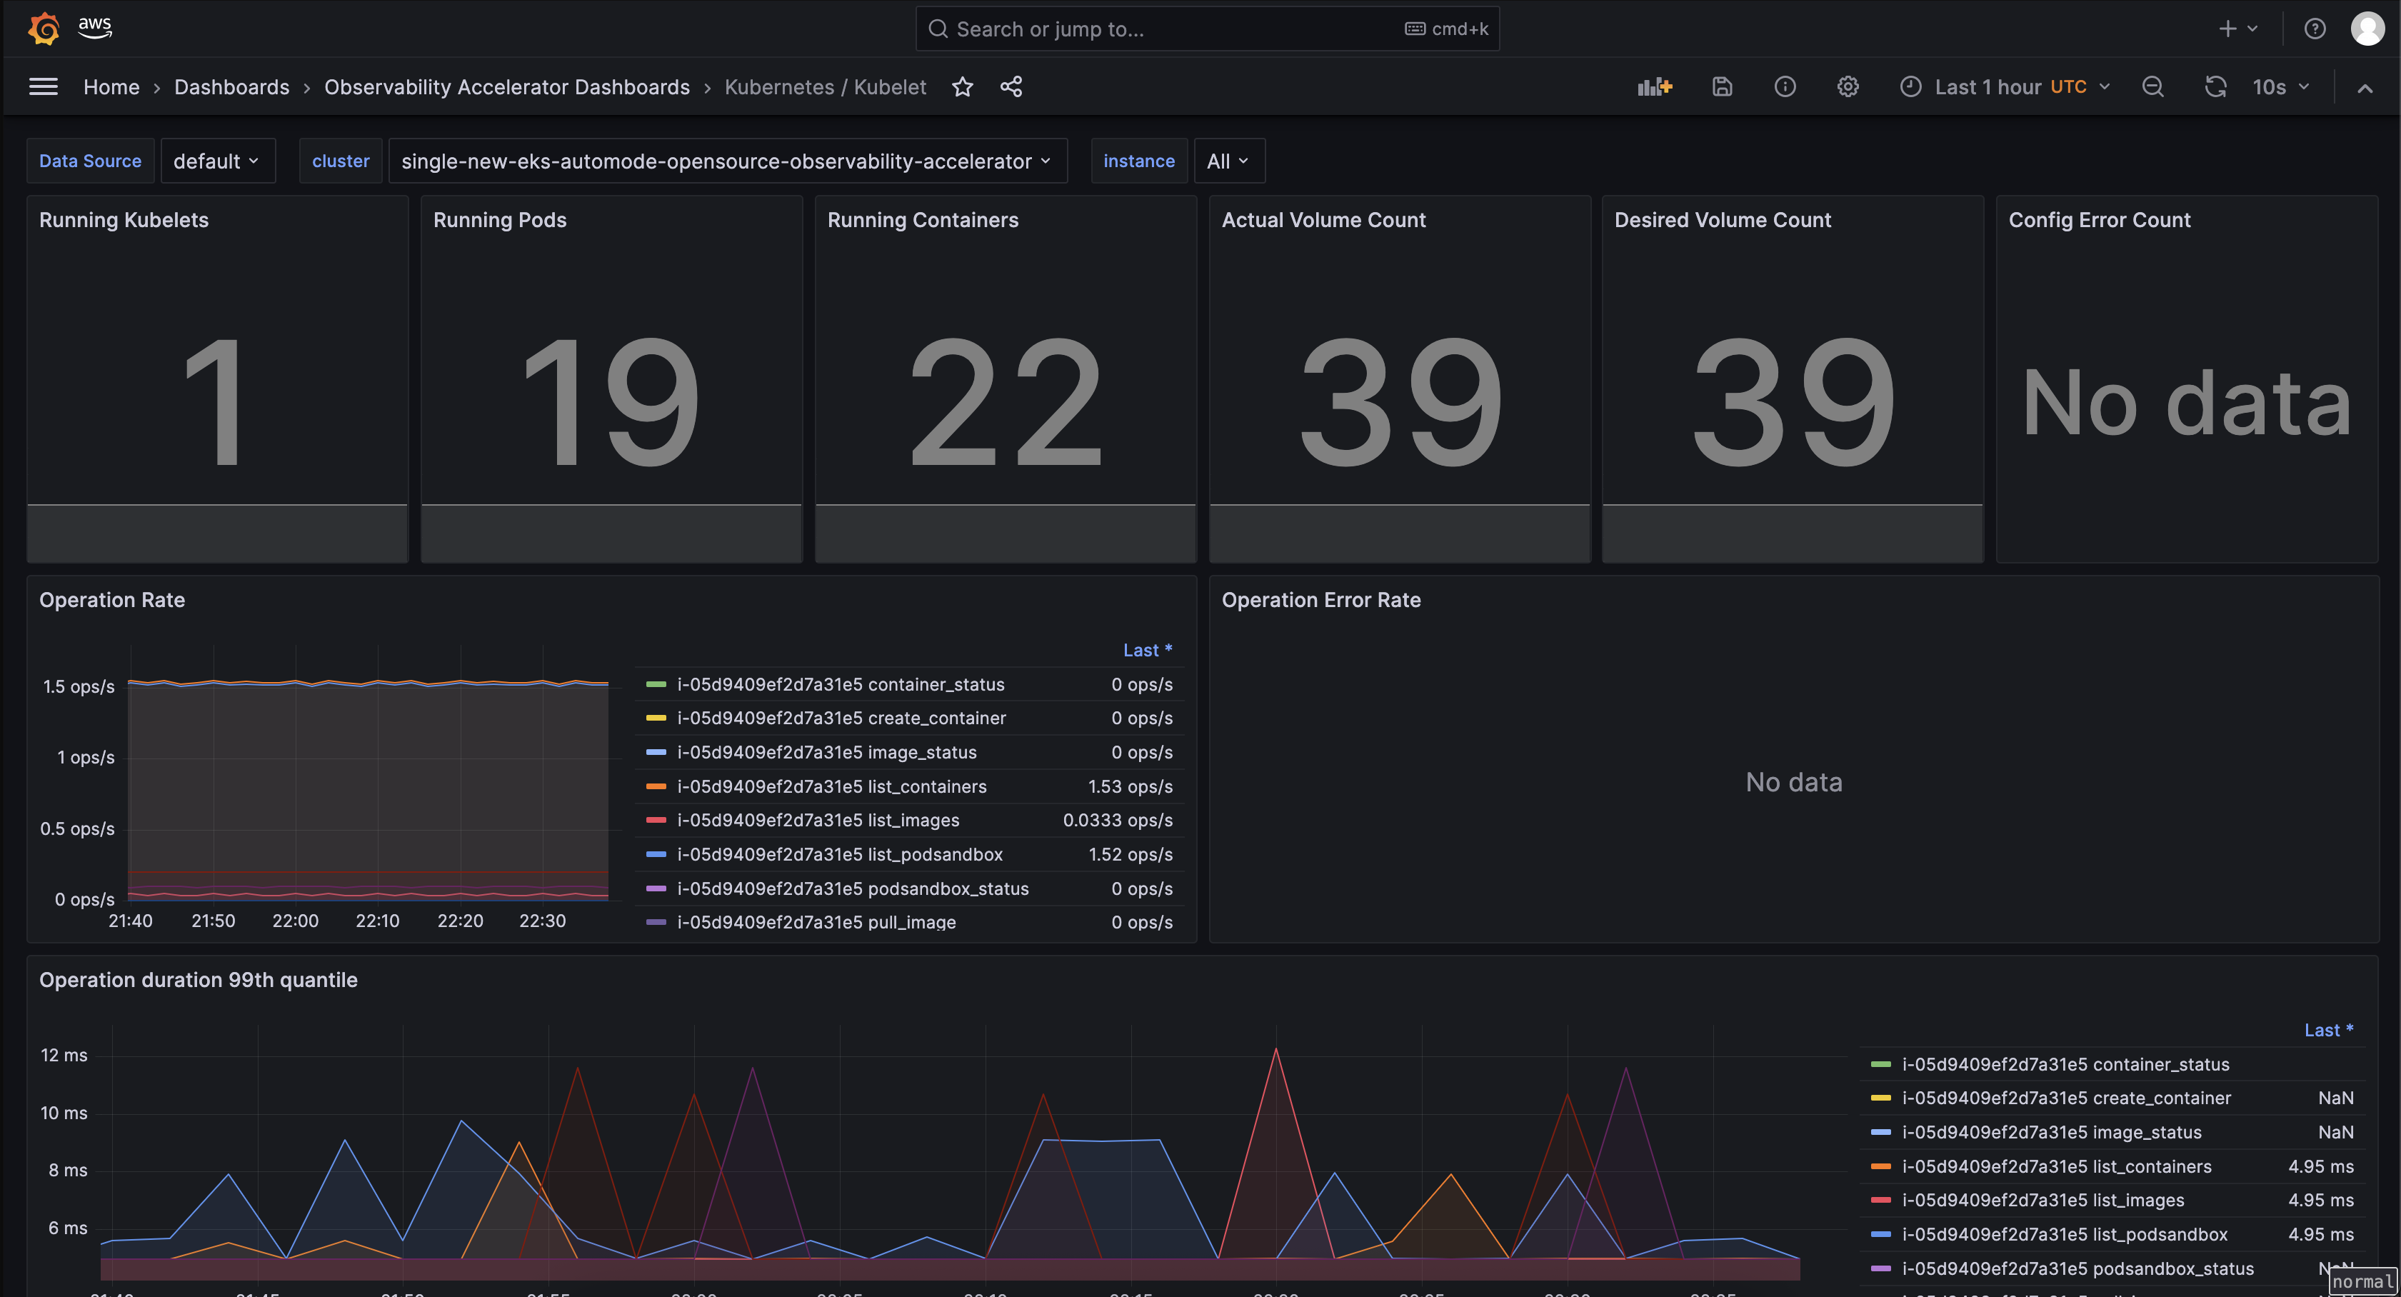Open the Grafana home logo
Screen dimensions: 2401x1297
[43, 28]
